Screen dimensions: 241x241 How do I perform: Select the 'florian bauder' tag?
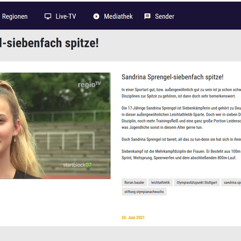[x=134, y=182]
